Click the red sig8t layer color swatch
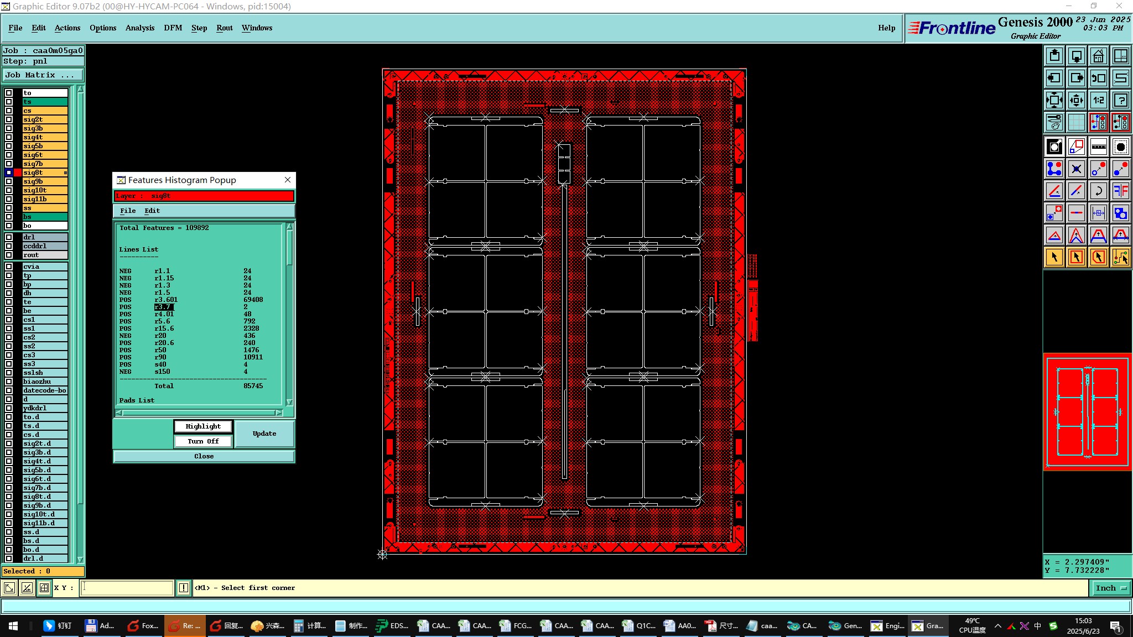 coord(18,173)
